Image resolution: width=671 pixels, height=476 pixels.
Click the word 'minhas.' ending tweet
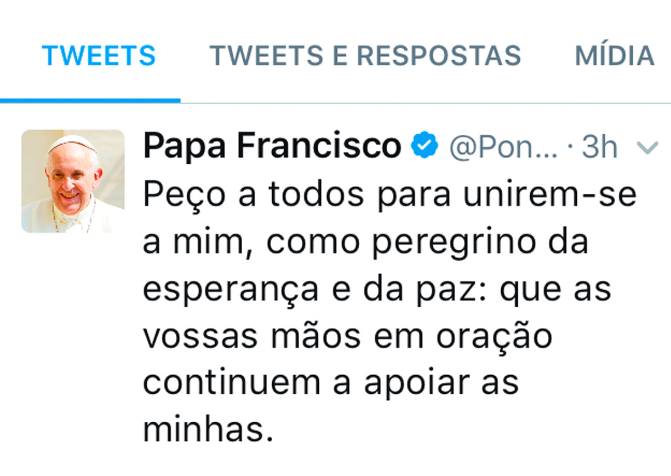tap(208, 429)
